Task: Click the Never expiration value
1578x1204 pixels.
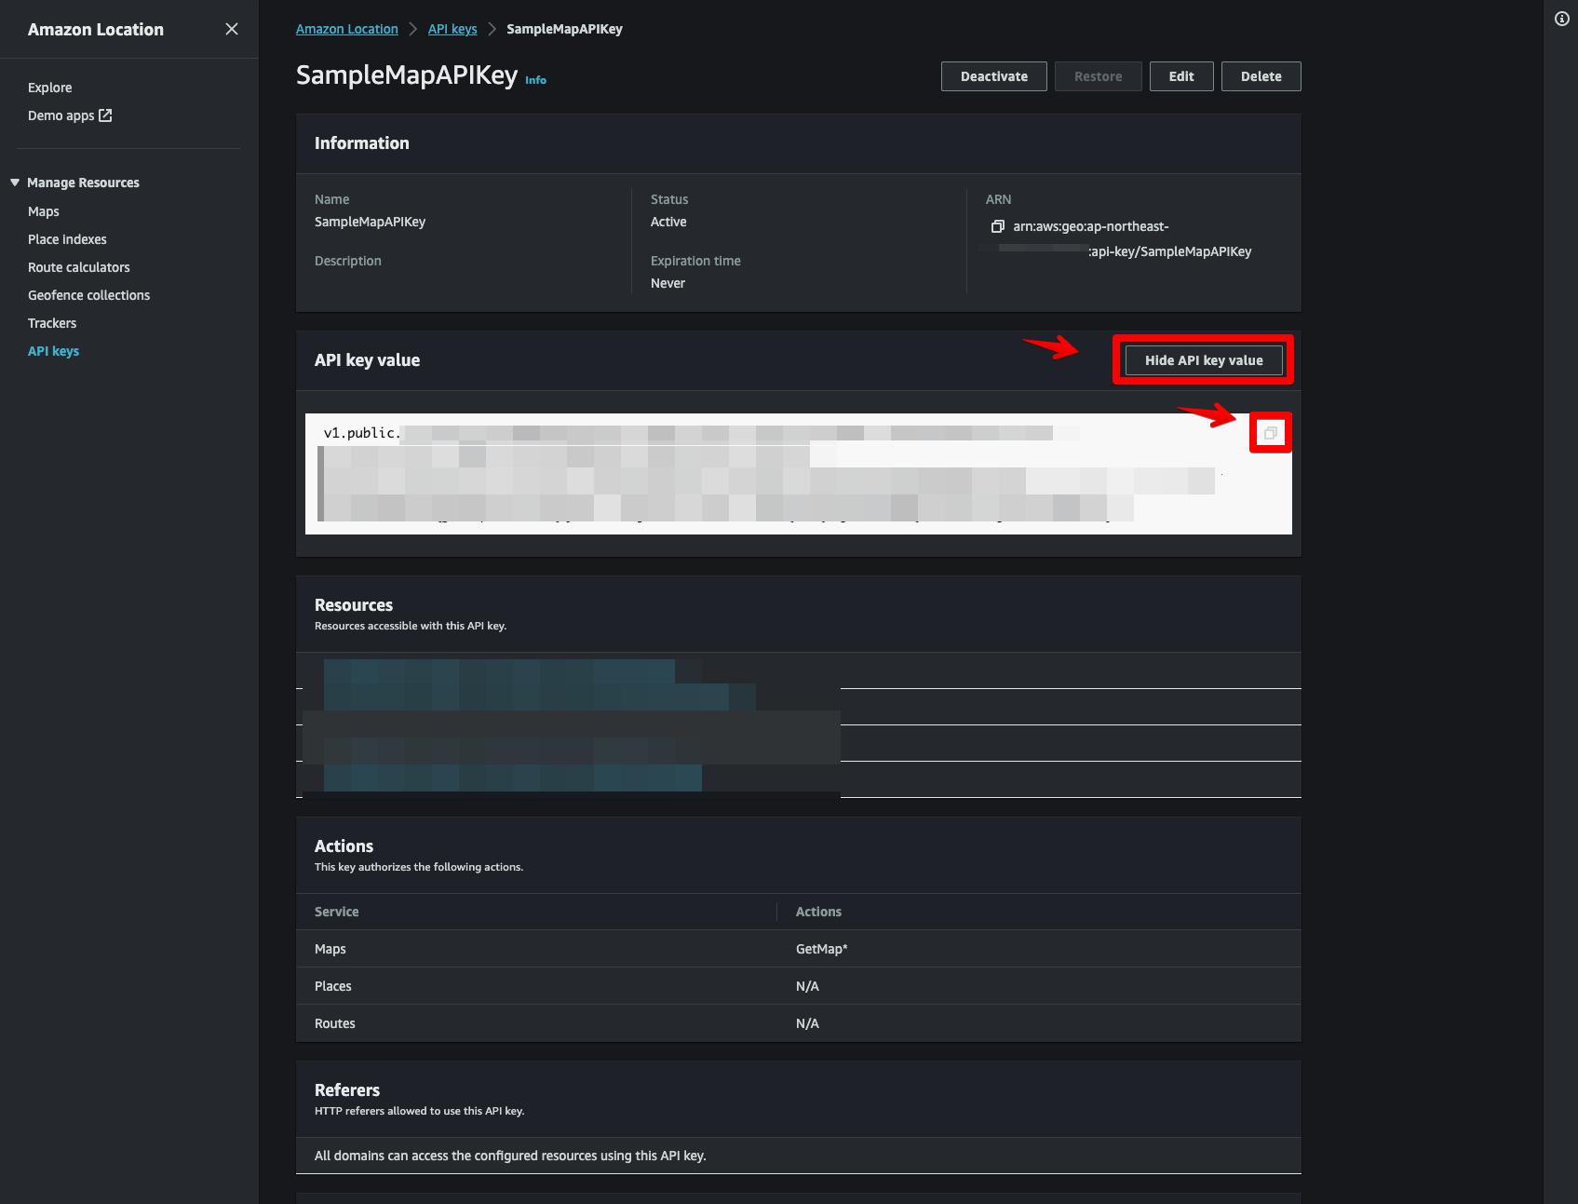Action: click(x=668, y=283)
